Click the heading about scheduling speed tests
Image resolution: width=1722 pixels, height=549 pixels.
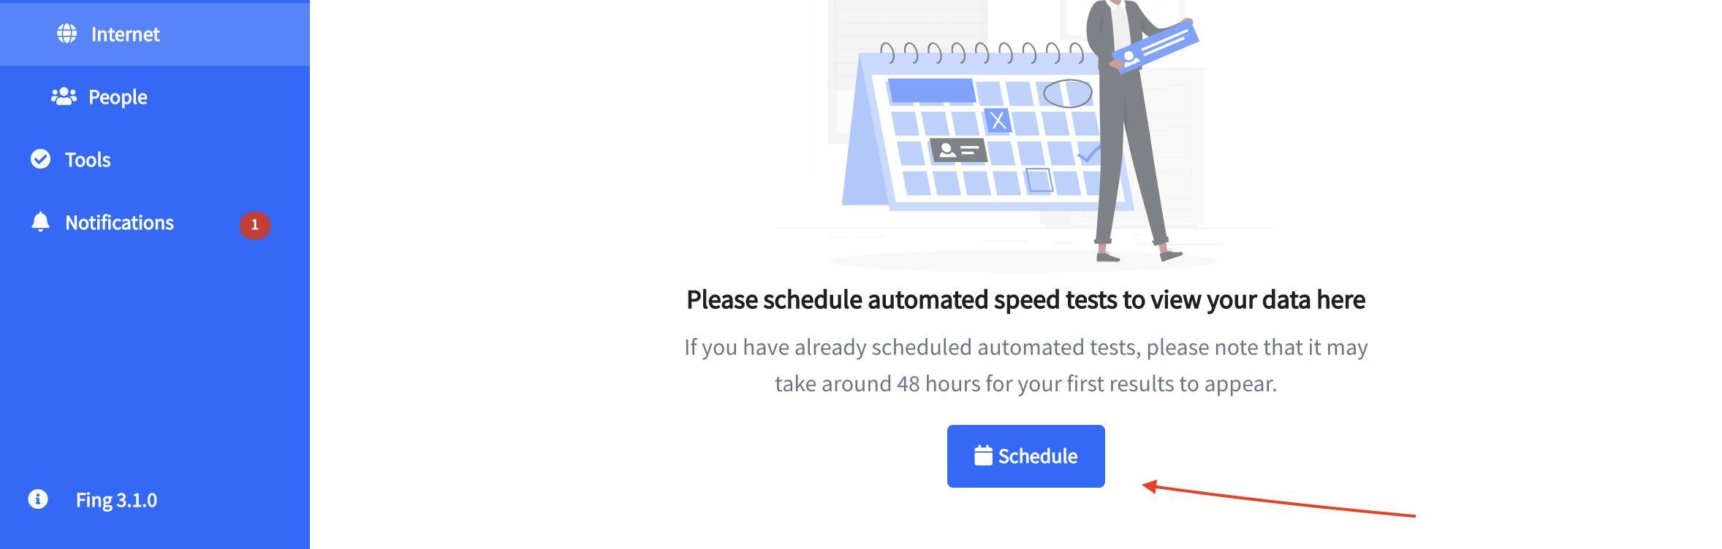pos(1025,300)
